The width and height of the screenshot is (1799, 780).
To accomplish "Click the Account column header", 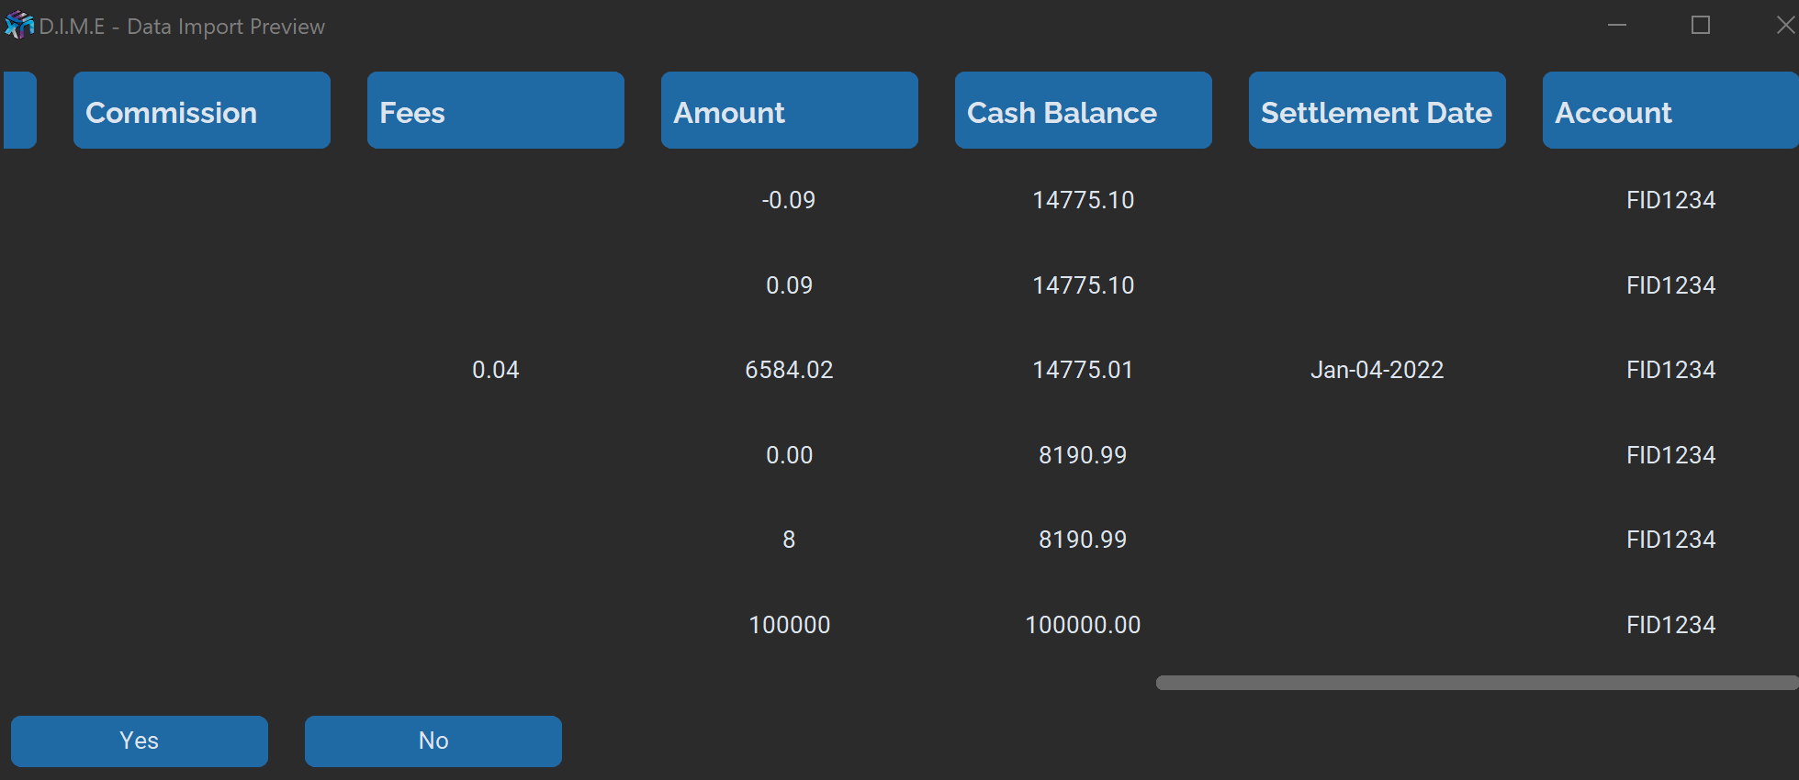I will [x=1670, y=111].
